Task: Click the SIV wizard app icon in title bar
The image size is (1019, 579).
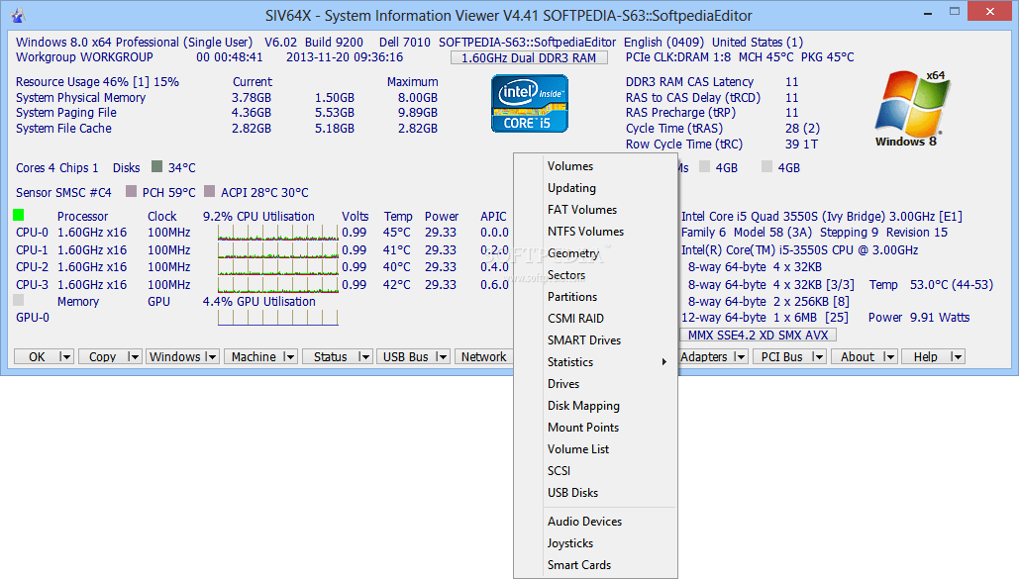Action: pyautogui.click(x=18, y=15)
